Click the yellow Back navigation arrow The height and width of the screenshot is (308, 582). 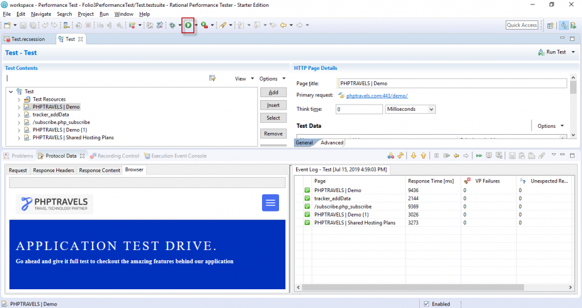coord(283,25)
